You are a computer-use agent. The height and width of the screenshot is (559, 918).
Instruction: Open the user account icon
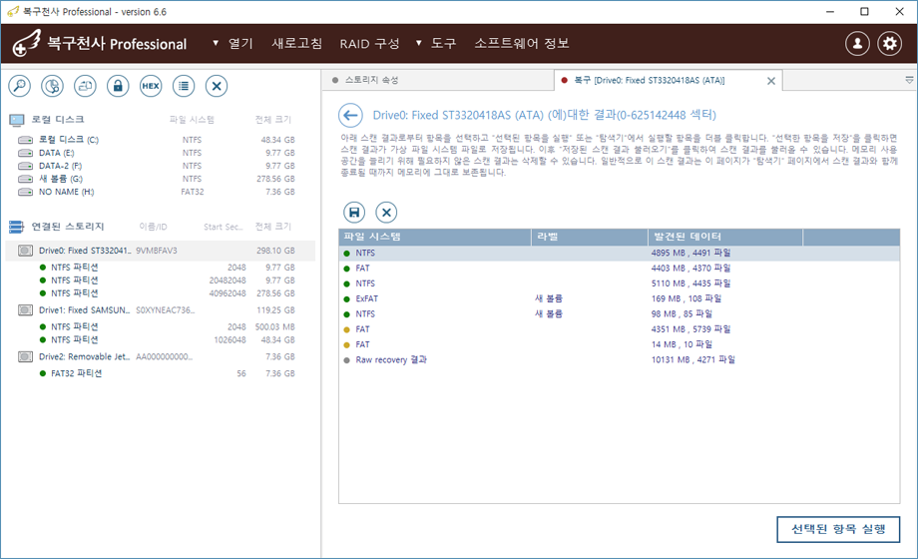tap(857, 43)
